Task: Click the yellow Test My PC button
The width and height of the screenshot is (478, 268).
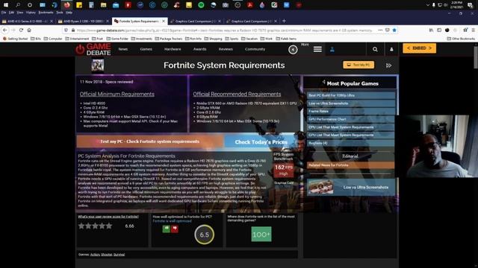Action: click(x=358, y=65)
